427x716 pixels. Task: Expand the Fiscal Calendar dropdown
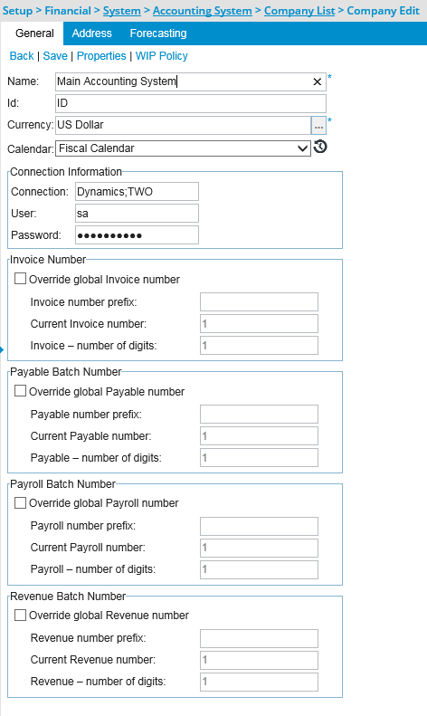[183, 148]
